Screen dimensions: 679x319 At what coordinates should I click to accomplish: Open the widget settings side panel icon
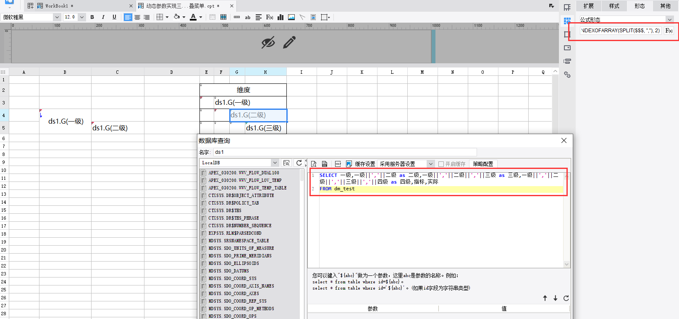pyautogui.click(x=567, y=48)
